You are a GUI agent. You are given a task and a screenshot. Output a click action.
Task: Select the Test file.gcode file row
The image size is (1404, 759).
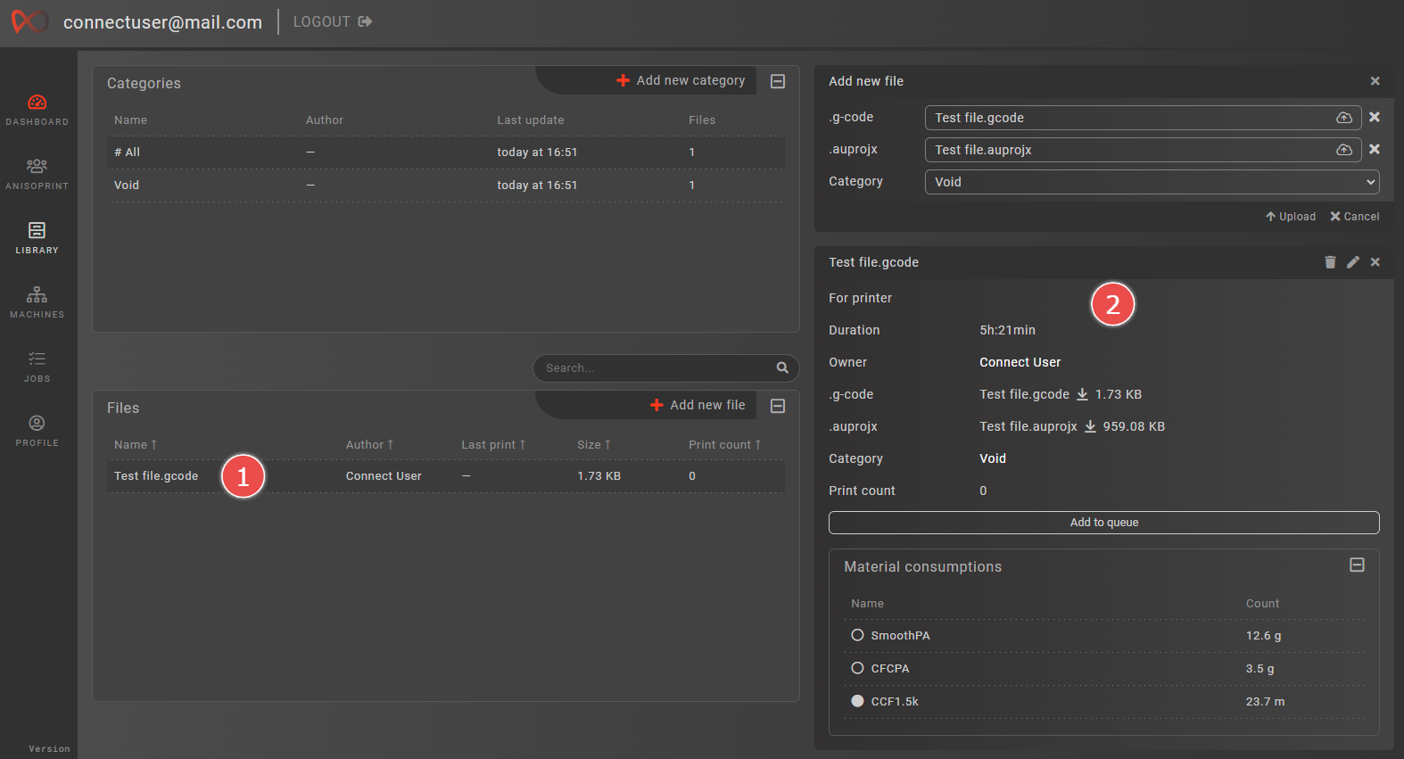coord(446,476)
